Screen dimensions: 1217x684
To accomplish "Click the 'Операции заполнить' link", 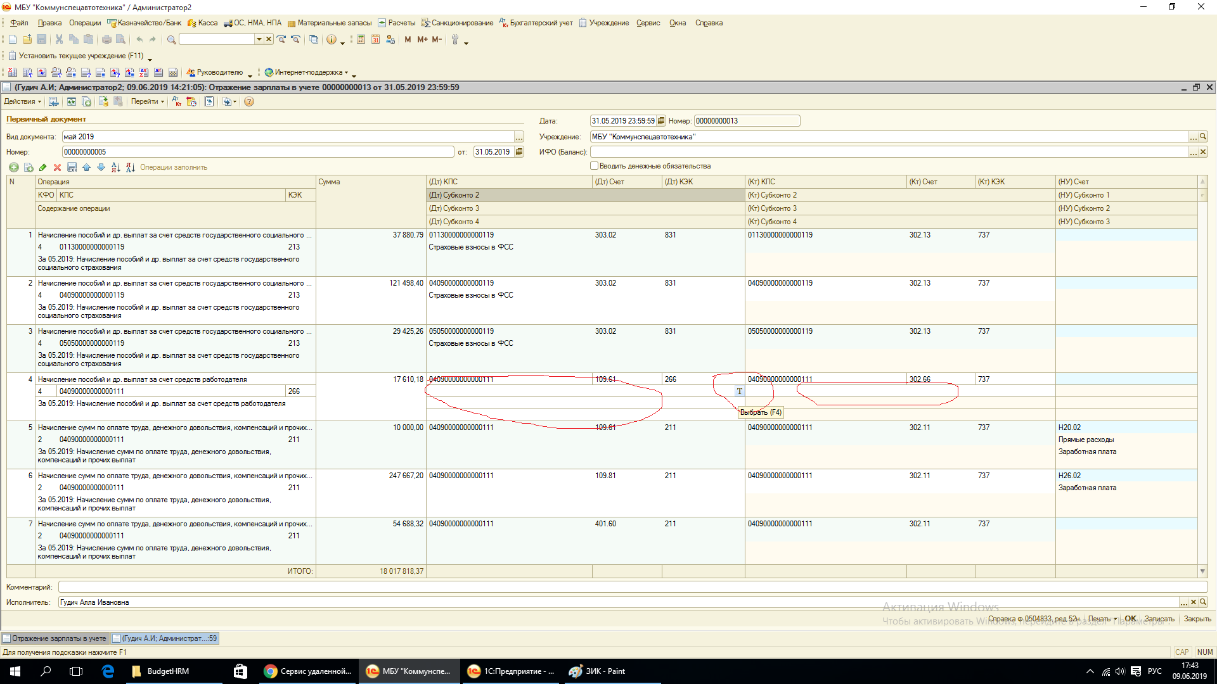I will tap(173, 167).
